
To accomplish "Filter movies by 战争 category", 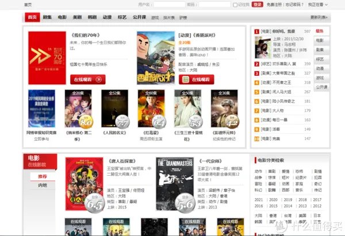I will 258,177.
